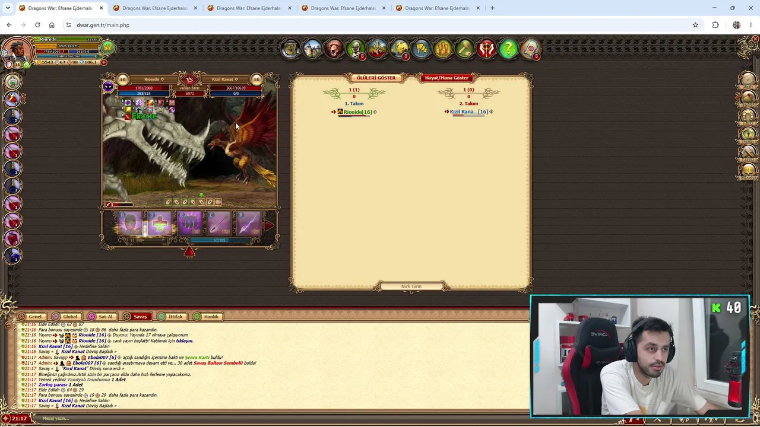
Task: Click Rionide red health bar 1781/2060
Action: point(143,88)
